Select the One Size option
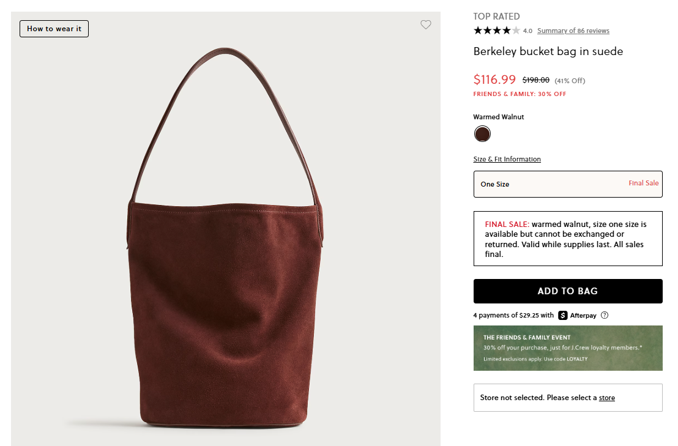 pyautogui.click(x=567, y=184)
